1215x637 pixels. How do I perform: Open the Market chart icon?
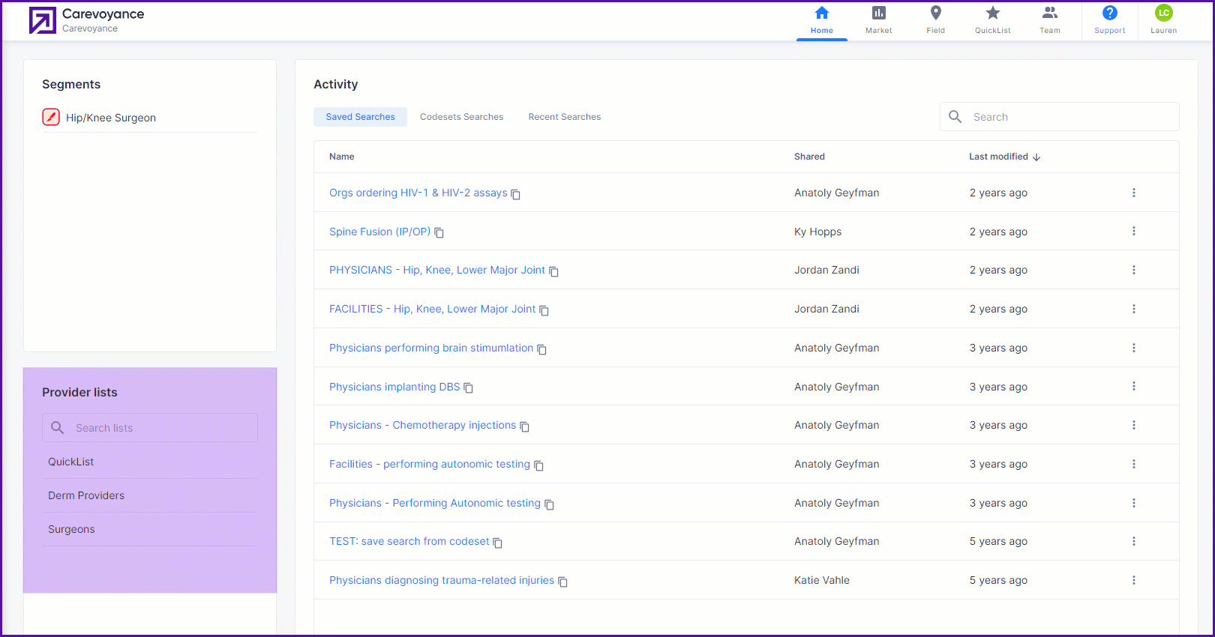click(x=879, y=13)
